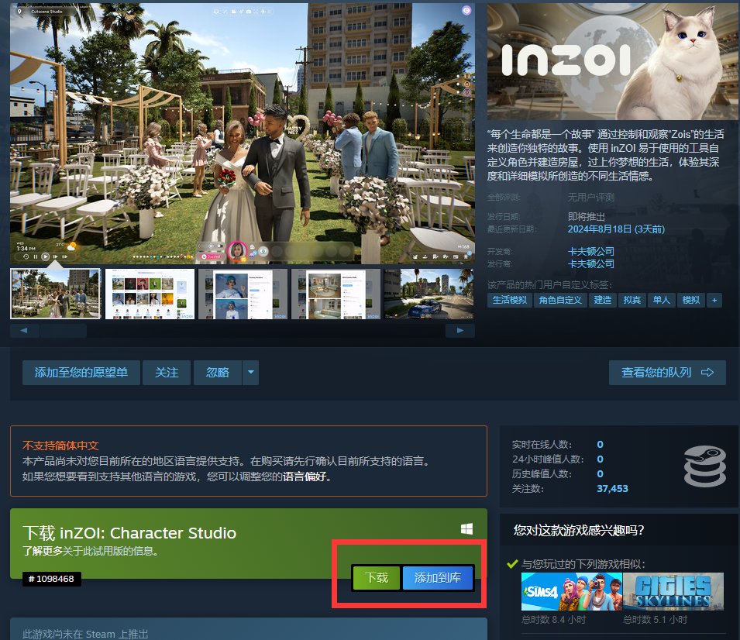Viewport: 740px width, 640px height.
Task: Click the SteamDB database logo icon
Action: pyautogui.click(x=704, y=466)
